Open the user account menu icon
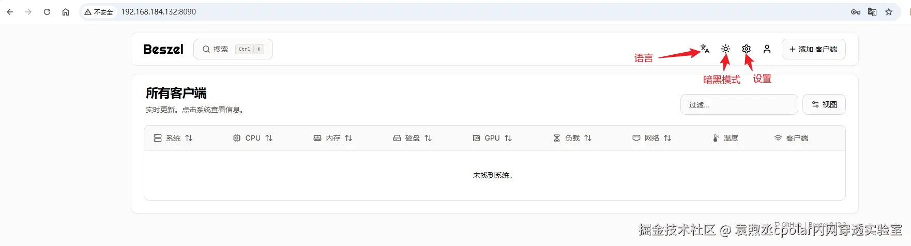Image resolution: width=911 pixels, height=246 pixels. click(x=767, y=49)
